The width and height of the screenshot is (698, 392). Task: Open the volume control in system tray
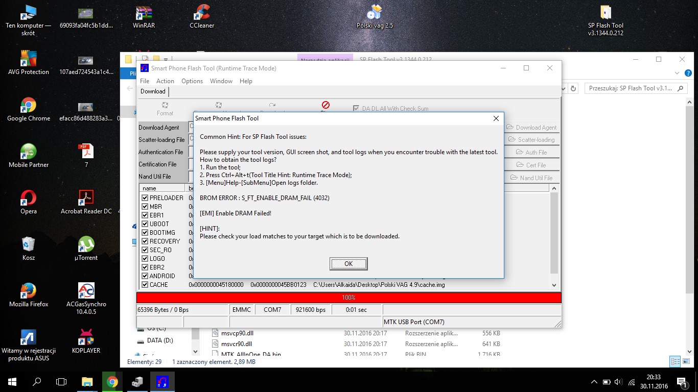618,382
